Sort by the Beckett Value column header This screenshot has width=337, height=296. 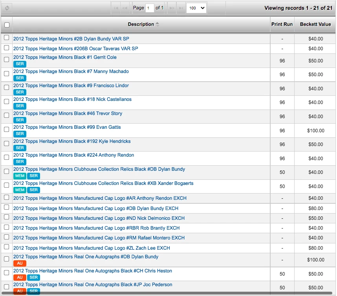[x=315, y=24]
